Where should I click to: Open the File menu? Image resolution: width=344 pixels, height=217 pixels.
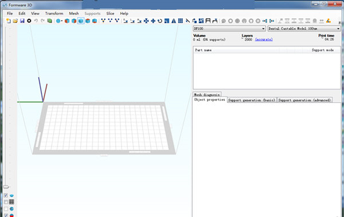pyautogui.click(x=10, y=13)
